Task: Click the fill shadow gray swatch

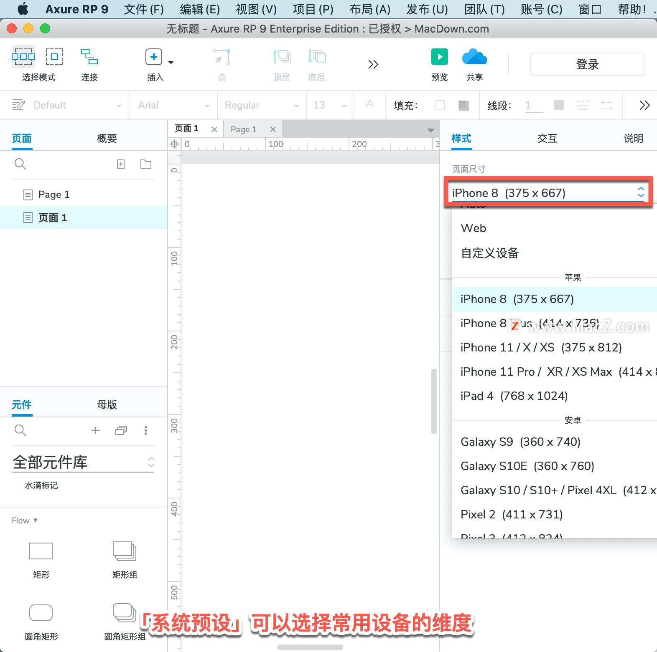Action: (x=463, y=105)
